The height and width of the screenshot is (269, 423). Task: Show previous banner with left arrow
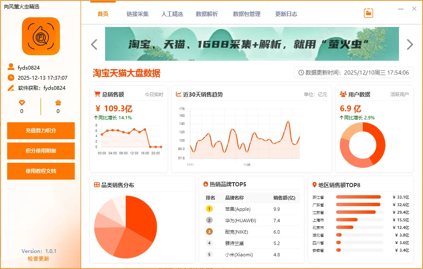tap(94, 44)
